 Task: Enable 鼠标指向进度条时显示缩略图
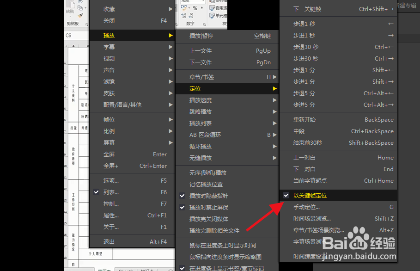click(x=227, y=257)
